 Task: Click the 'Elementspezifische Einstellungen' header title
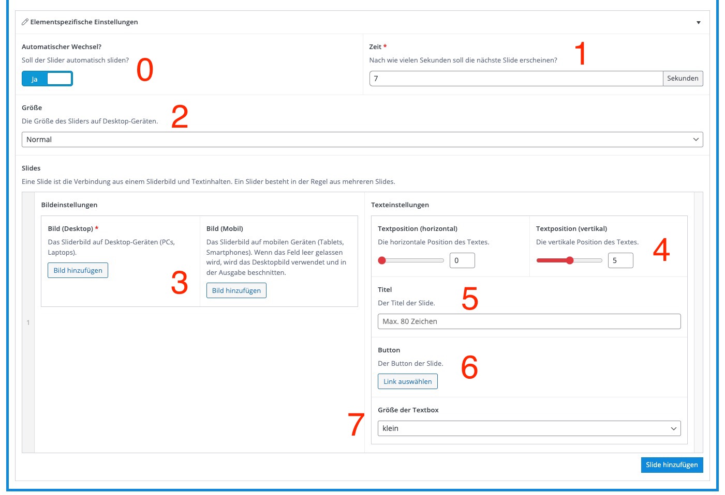84,22
